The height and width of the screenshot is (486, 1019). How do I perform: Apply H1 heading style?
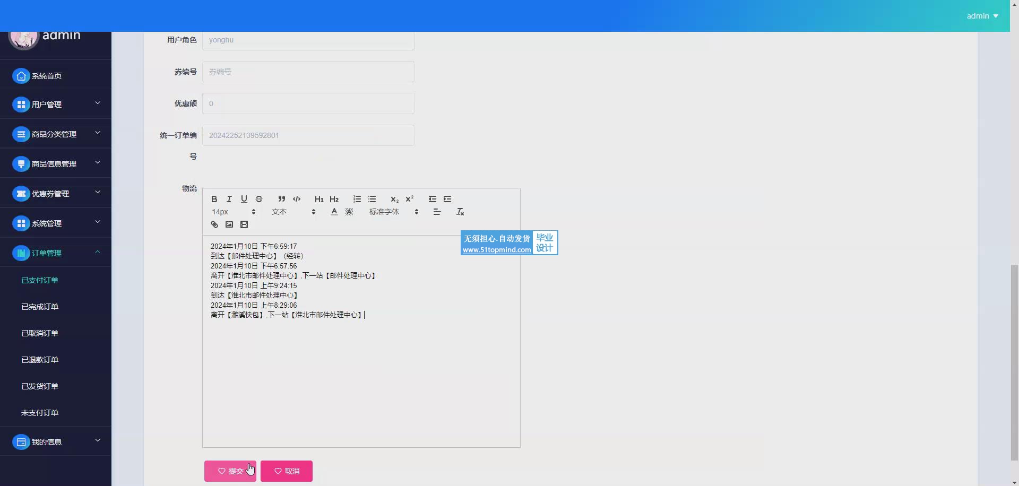click(x=319, y=199)
